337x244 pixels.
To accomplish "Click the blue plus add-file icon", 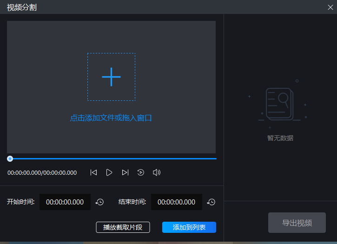I will [111, 77].
